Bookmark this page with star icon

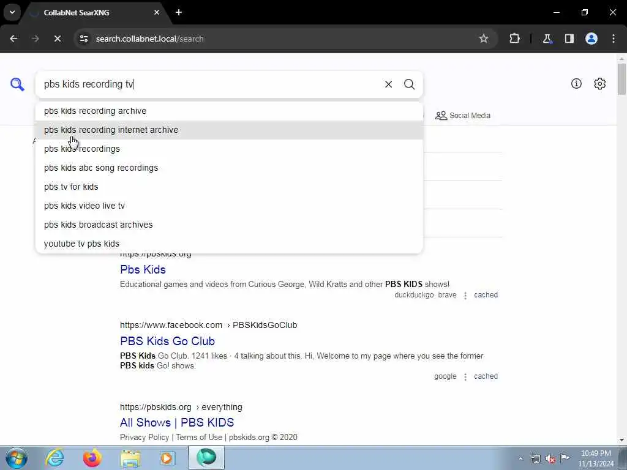pos(484,39)
